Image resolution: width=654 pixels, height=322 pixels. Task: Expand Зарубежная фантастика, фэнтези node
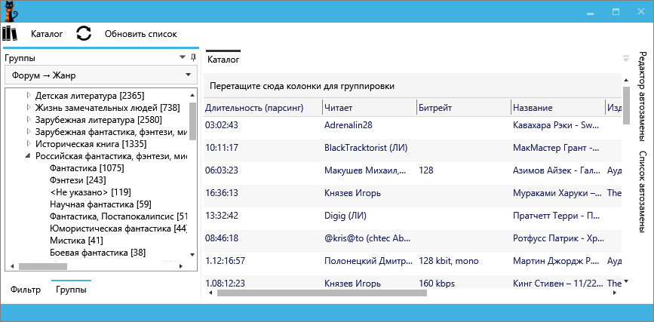pos(29,132)
